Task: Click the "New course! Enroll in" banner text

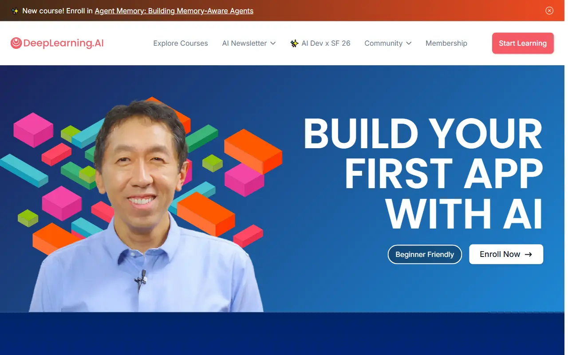Action: tap(58, 11)
